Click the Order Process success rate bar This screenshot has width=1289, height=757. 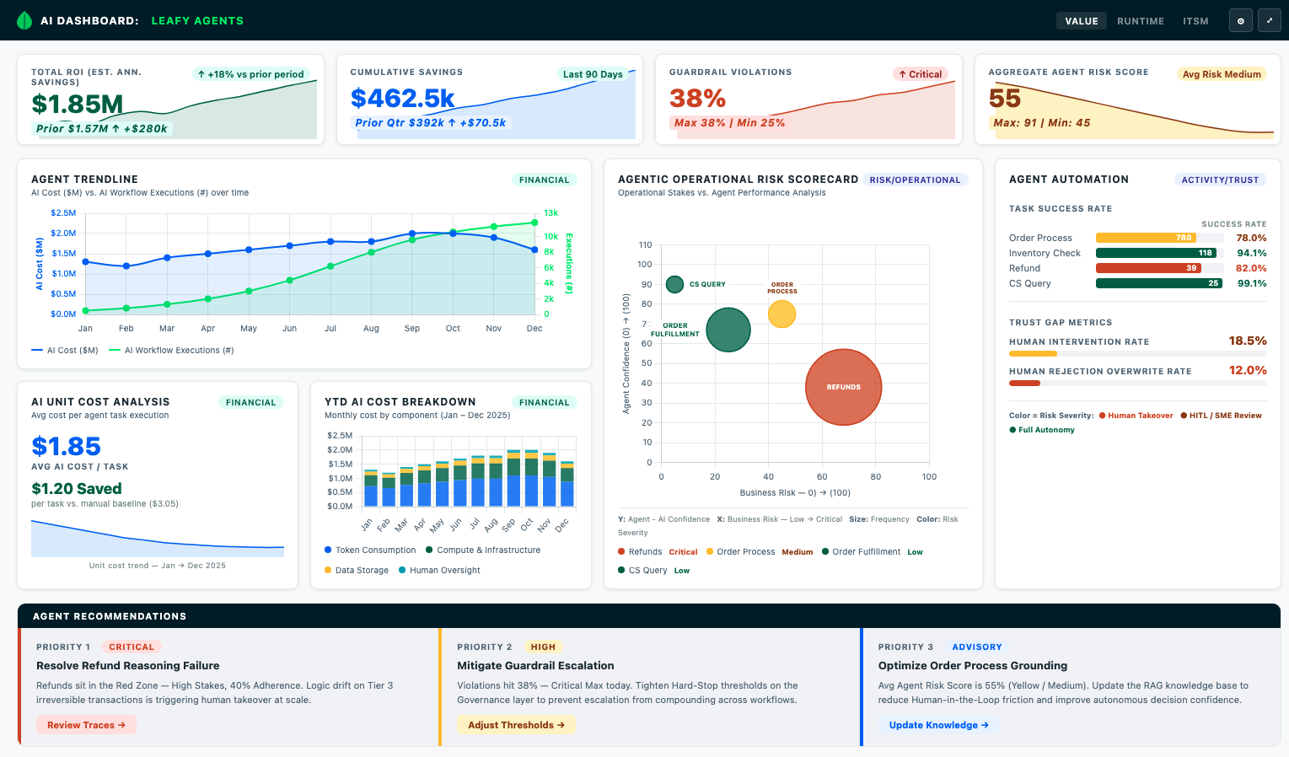click(x=1159, y=238)
